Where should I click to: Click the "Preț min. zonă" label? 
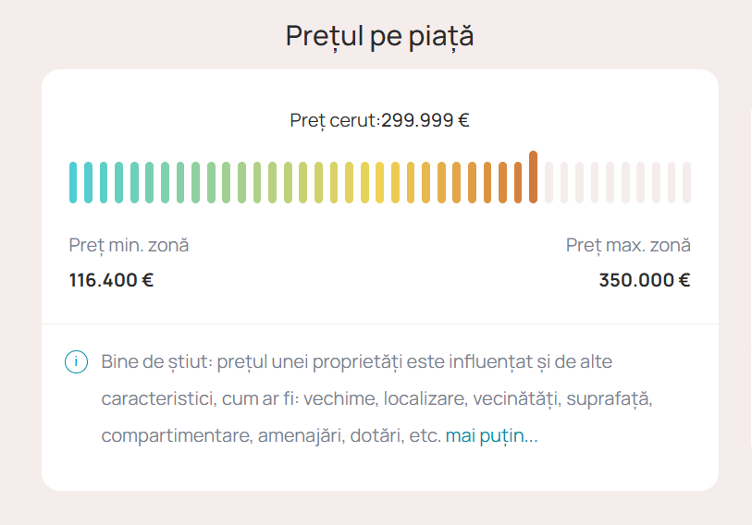[129, 245]
